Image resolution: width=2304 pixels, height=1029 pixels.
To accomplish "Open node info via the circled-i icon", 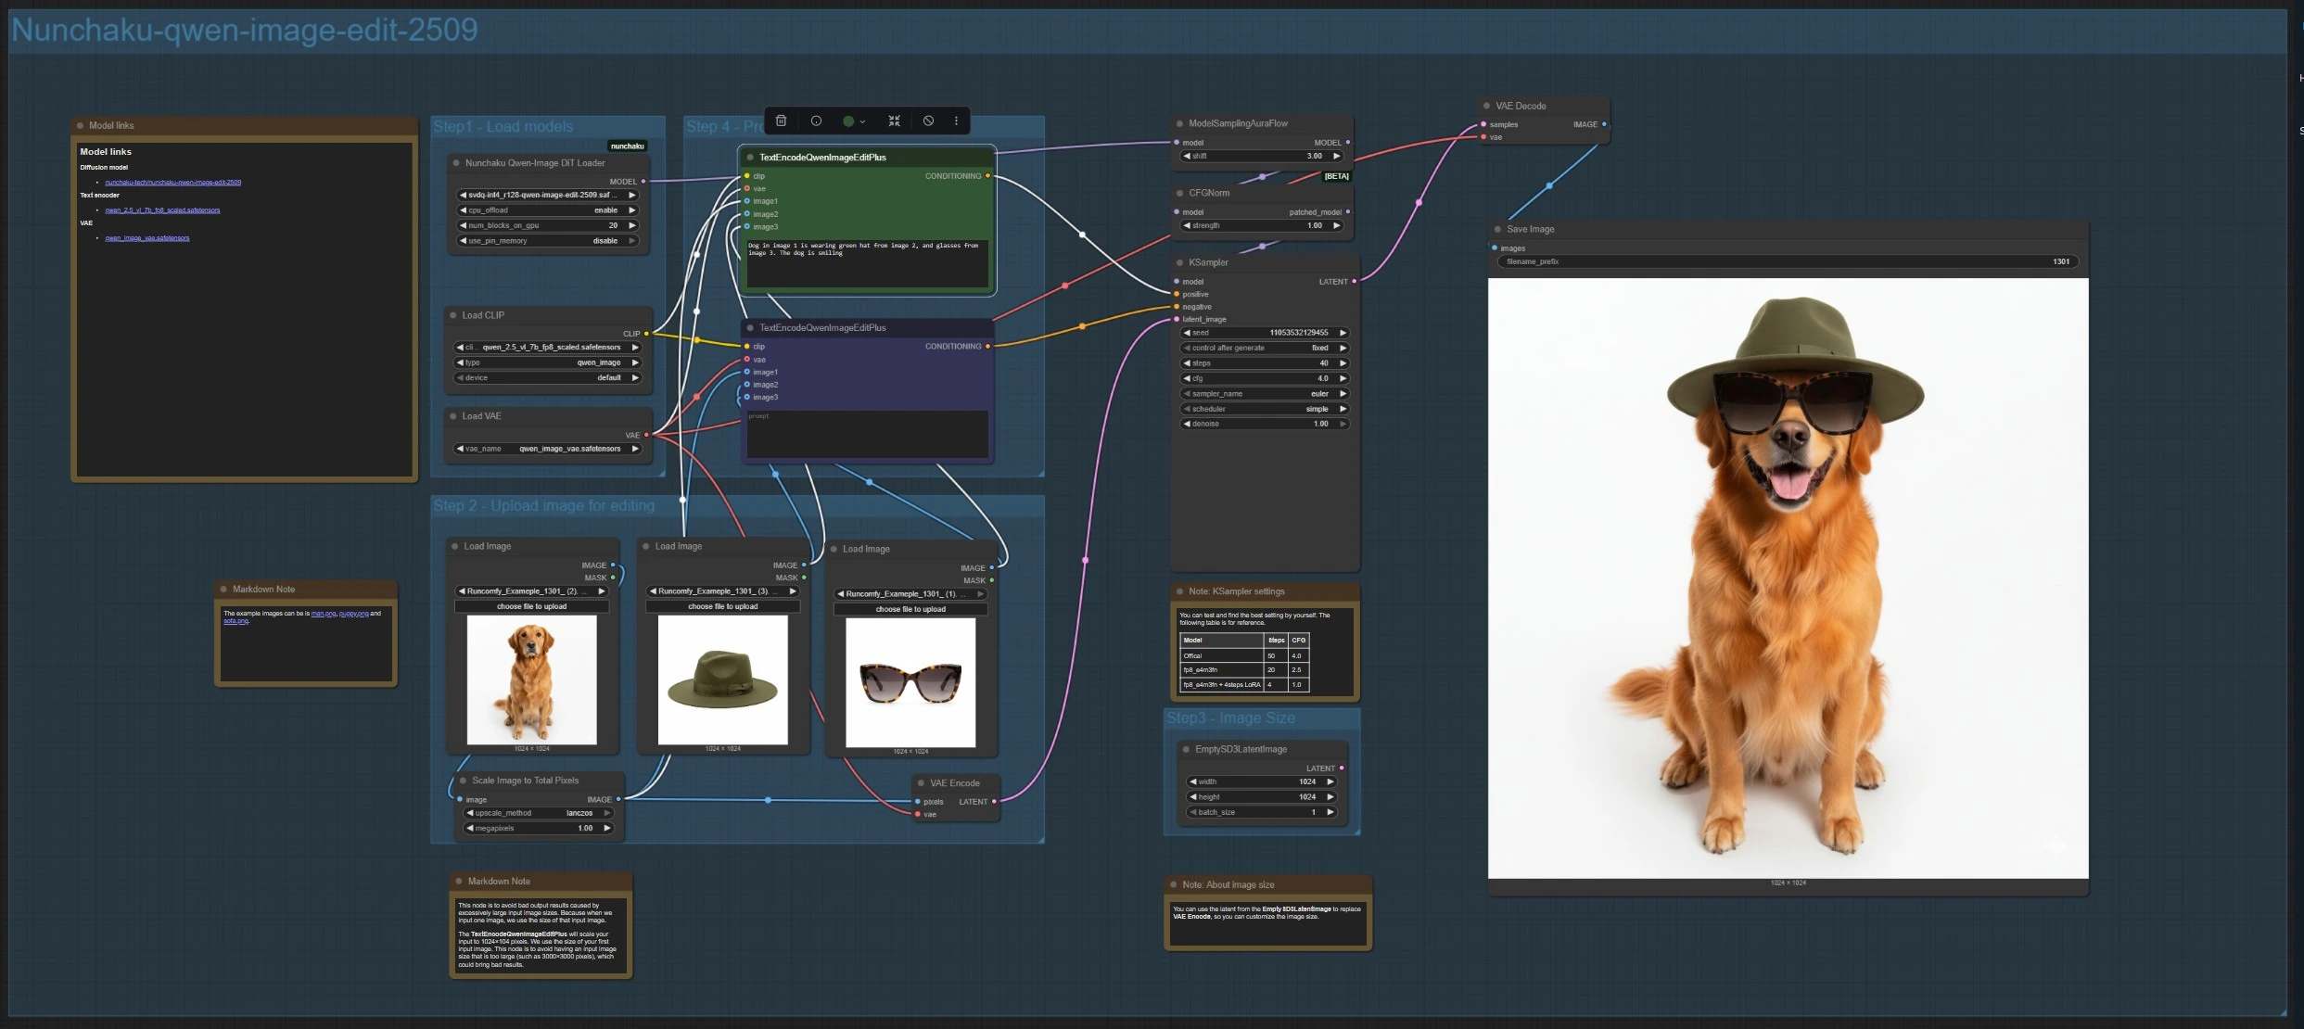I will click(816, 121).
